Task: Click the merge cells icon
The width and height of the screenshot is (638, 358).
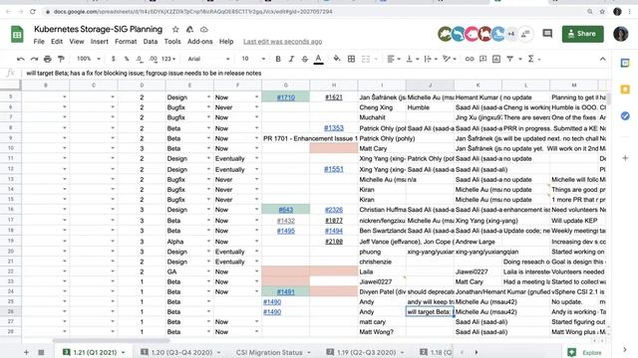Action: pos(366,59)
